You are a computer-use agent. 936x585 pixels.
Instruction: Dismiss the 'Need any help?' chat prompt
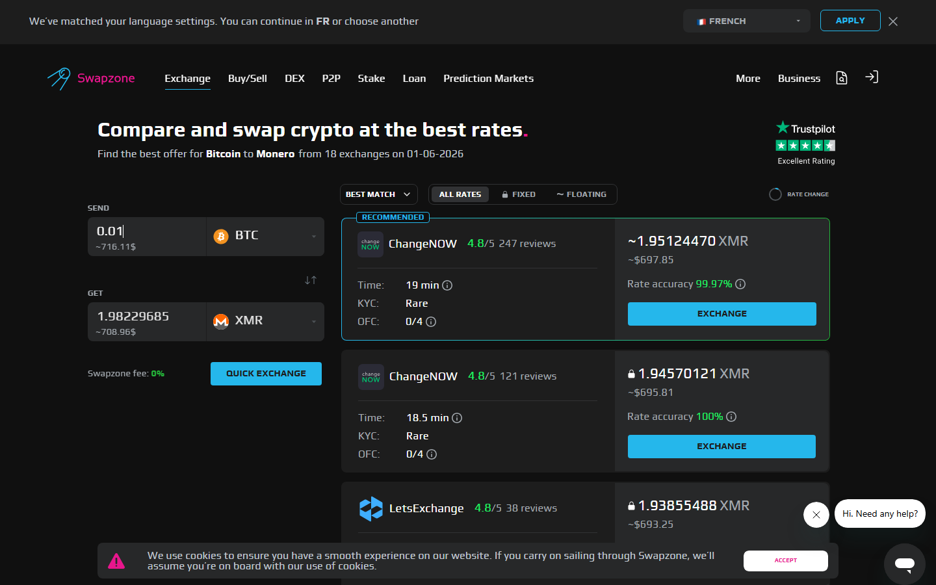pos(816,515)
